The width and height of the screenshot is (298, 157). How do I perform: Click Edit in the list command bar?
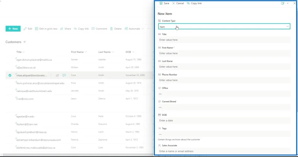click(x=28, y=29)
